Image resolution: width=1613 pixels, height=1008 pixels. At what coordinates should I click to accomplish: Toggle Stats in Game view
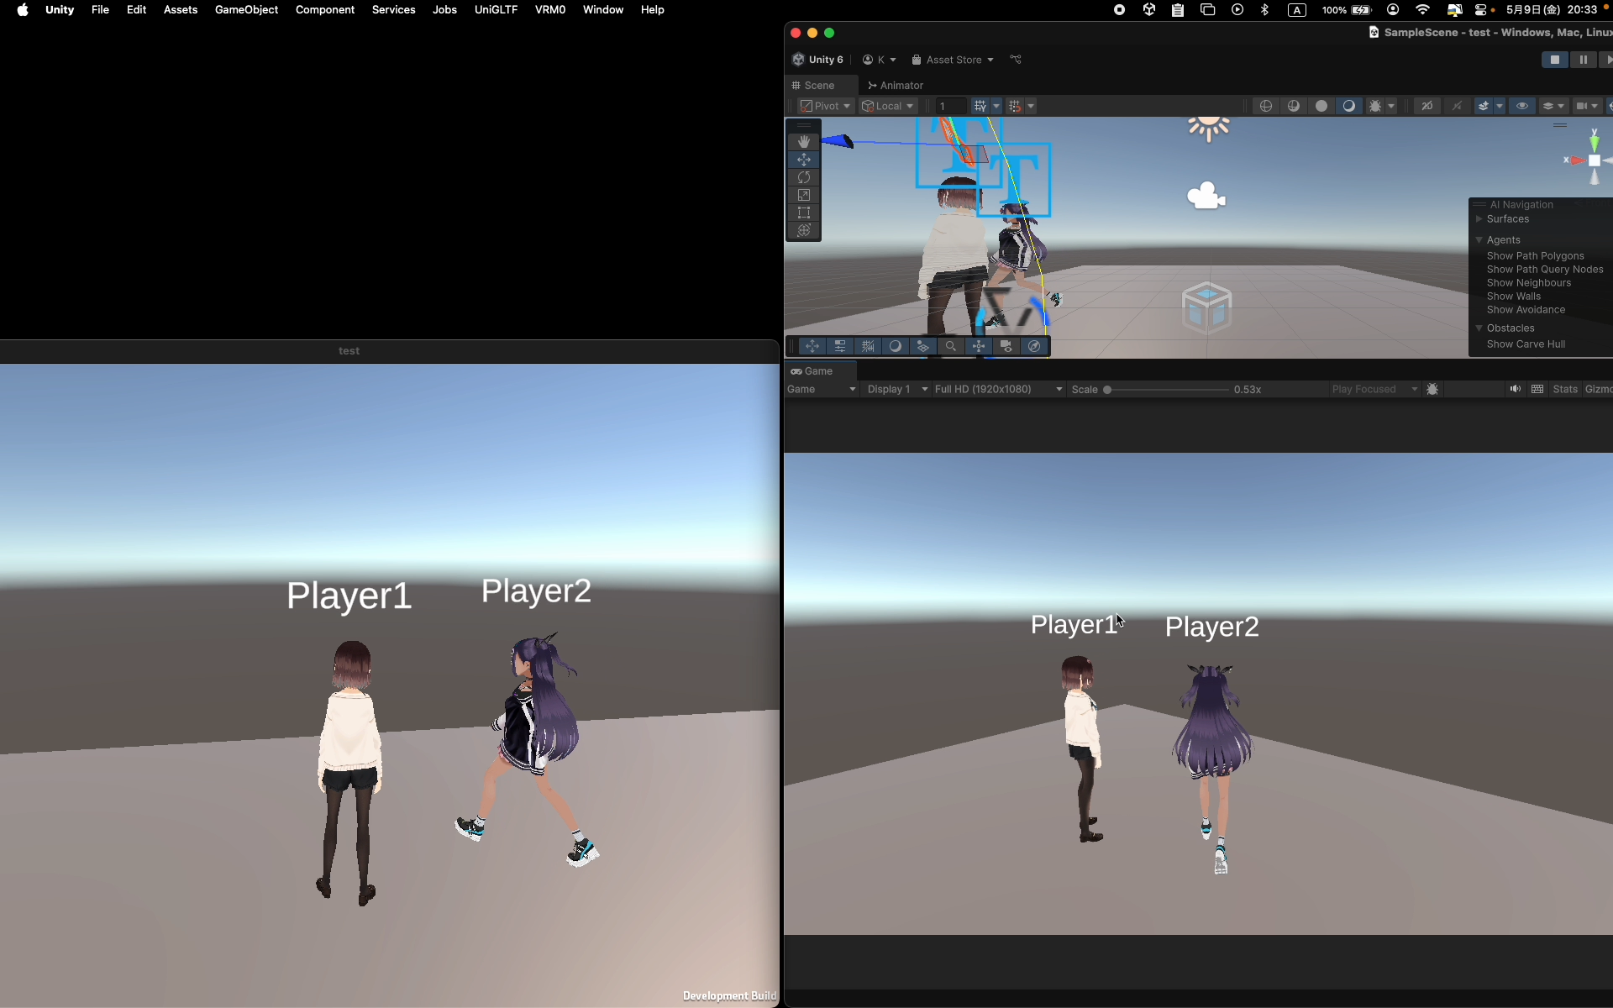[1565, 389]
